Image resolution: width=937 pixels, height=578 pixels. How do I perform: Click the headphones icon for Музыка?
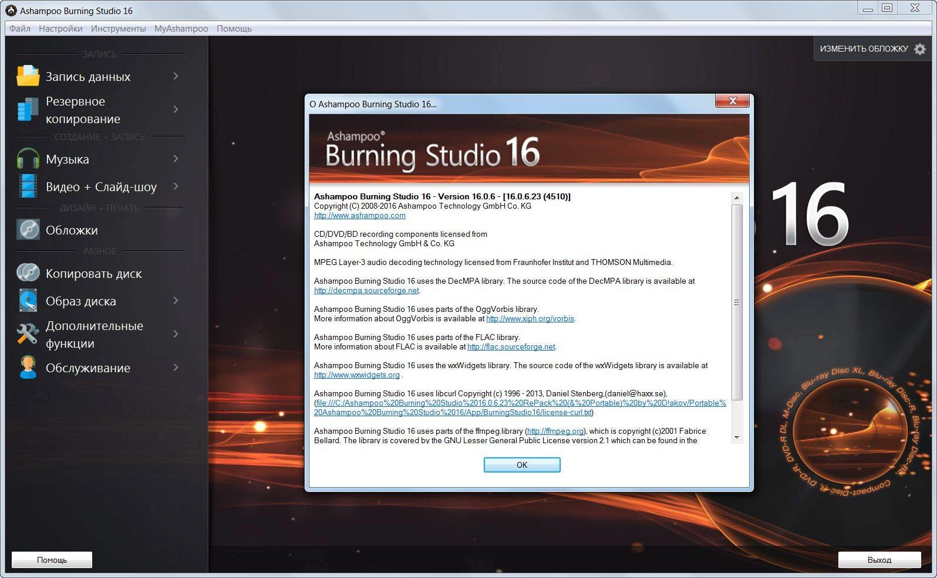tap(28, 159)
